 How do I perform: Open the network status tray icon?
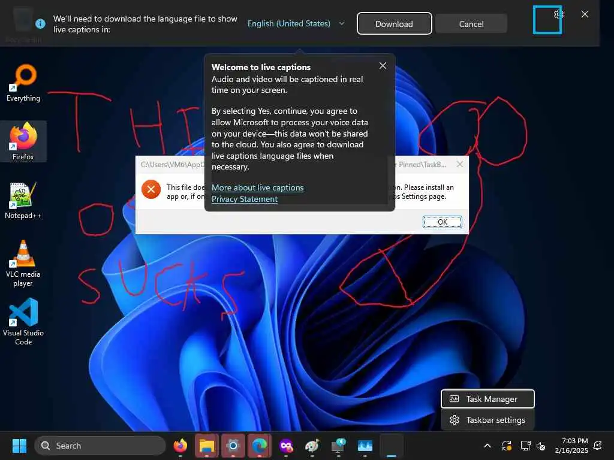[x=525, y=446]
